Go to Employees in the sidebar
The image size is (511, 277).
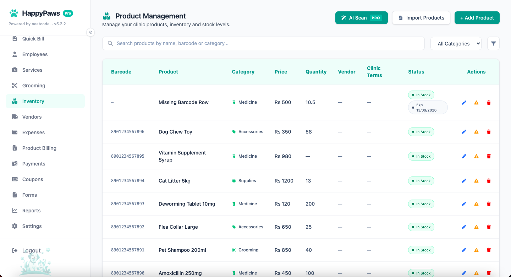click(x=45, y=54)
